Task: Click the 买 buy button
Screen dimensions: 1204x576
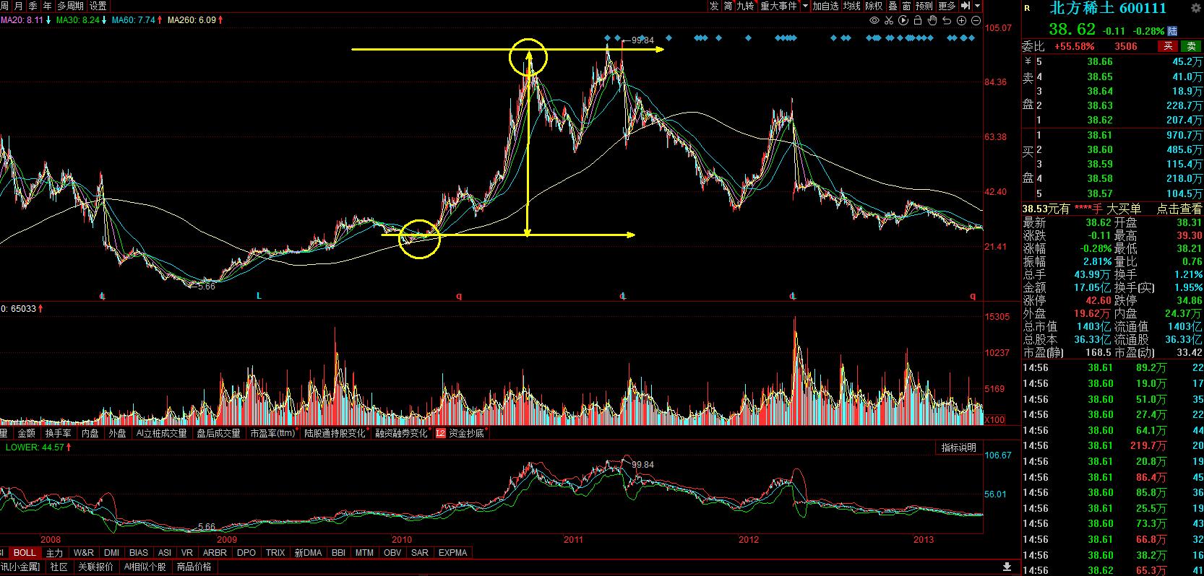Action: pos(1166,46)
